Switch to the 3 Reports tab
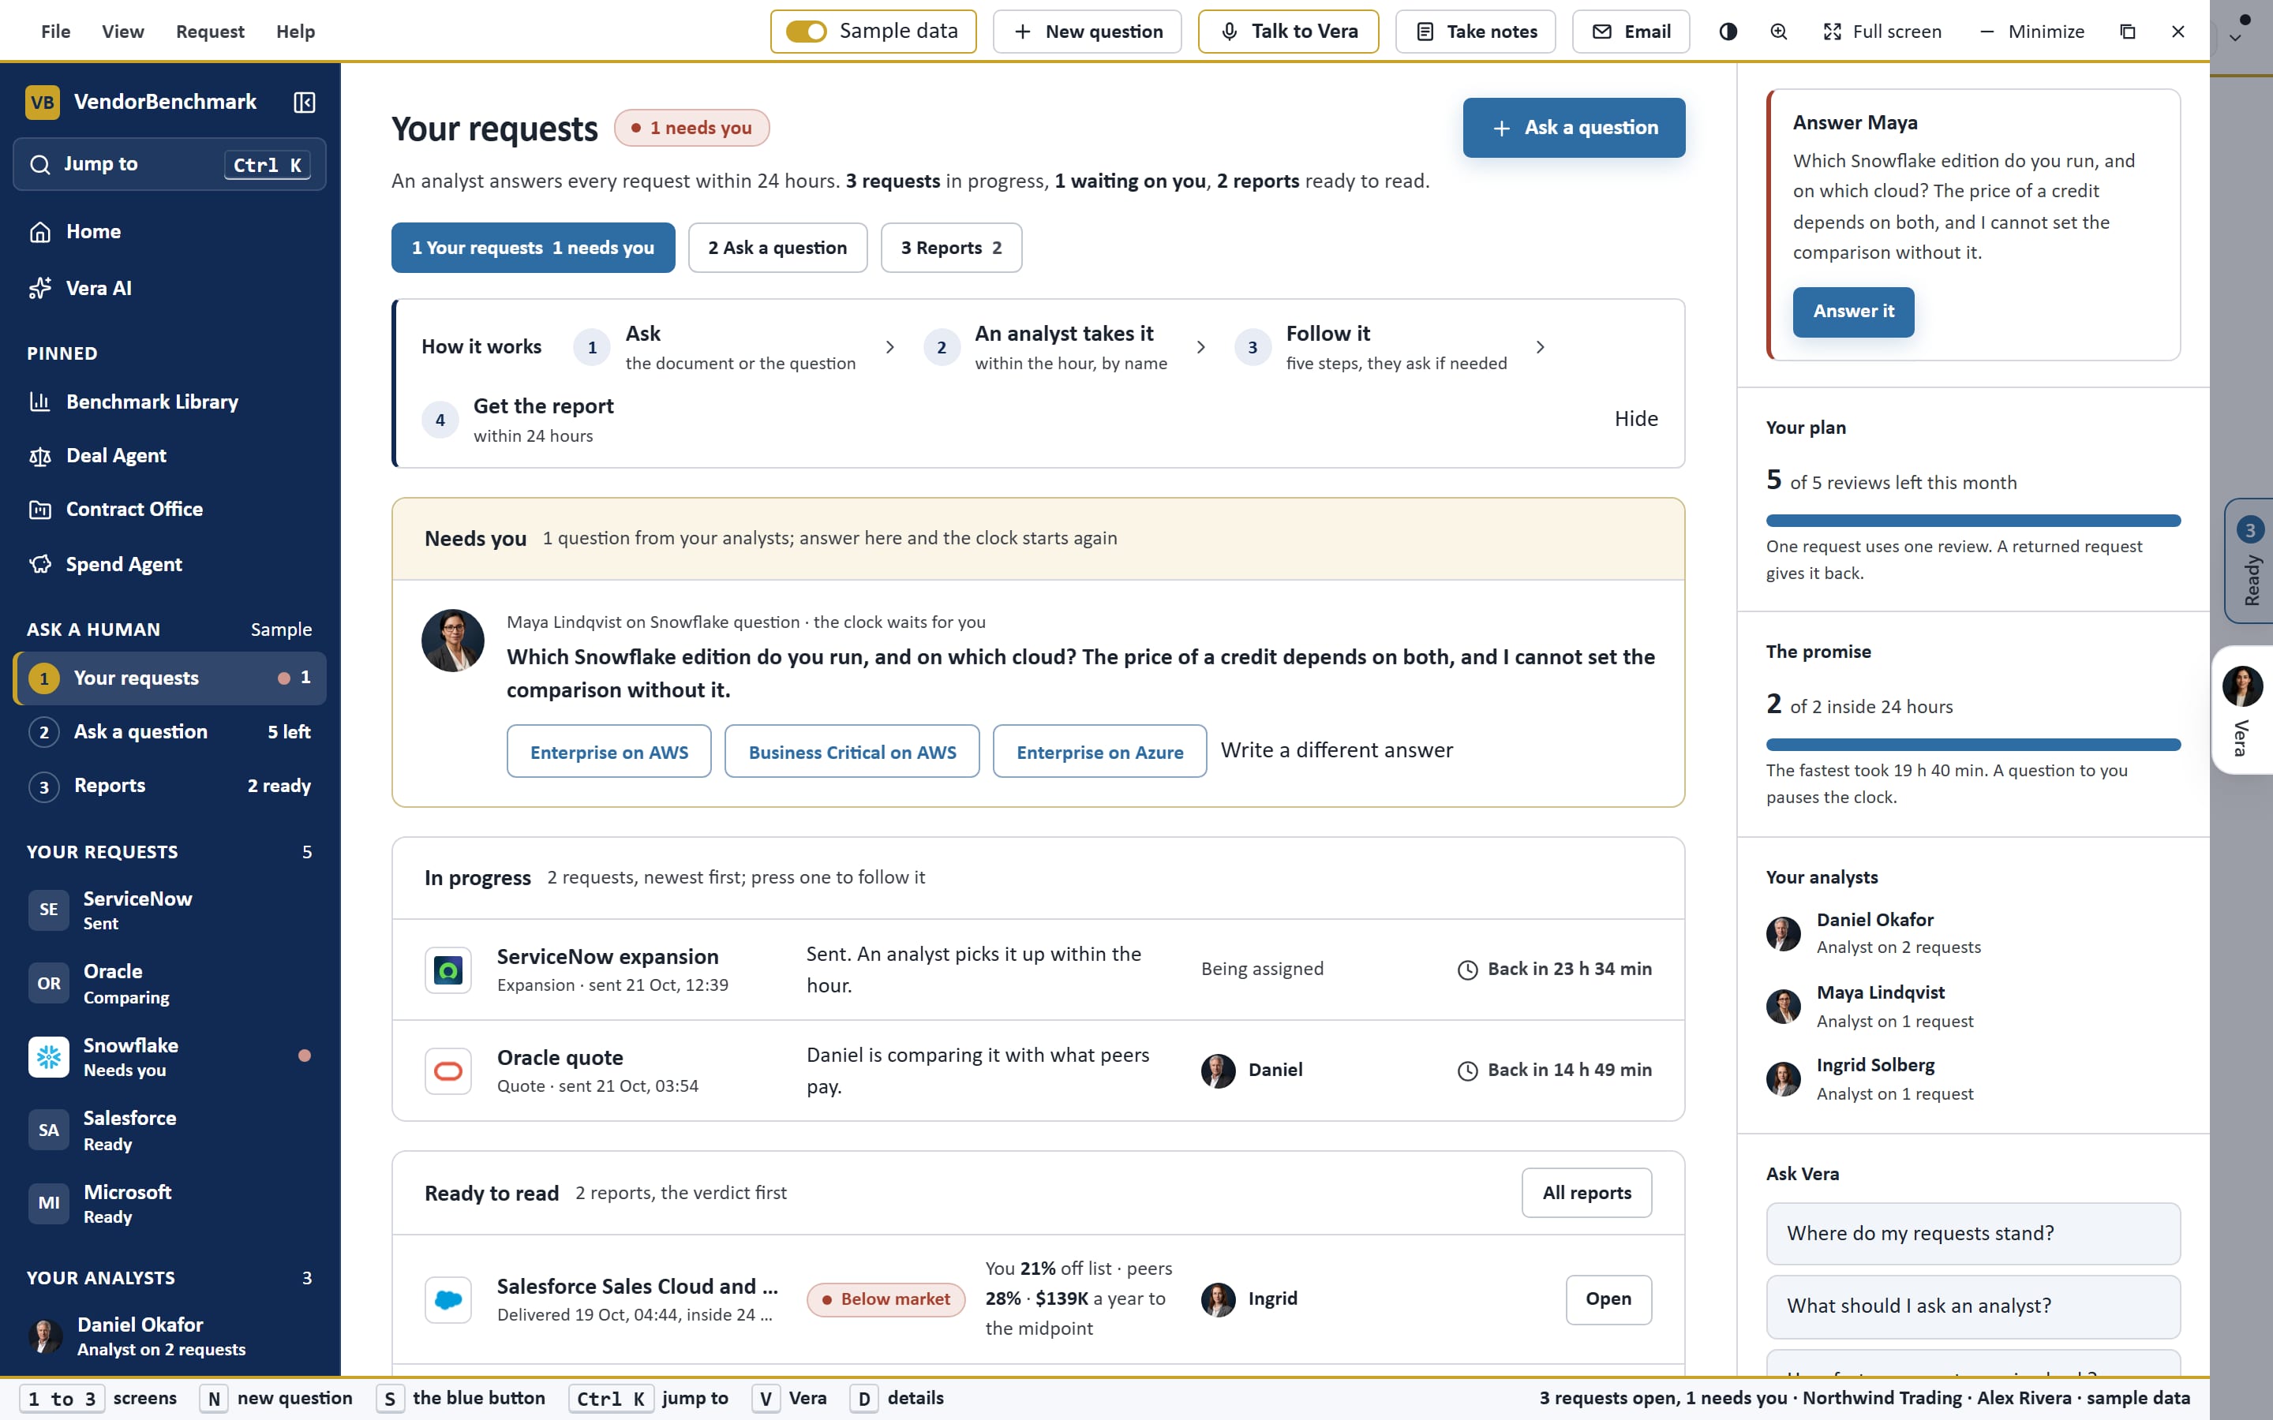 click(950, 248)
